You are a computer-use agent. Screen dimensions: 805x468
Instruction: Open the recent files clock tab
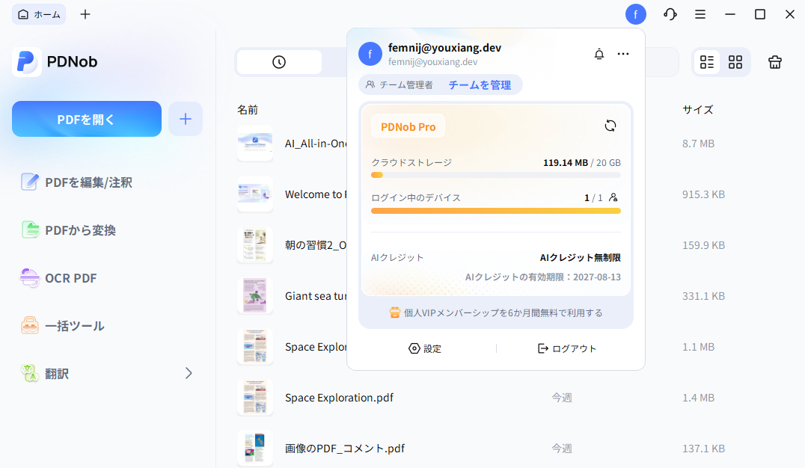[279, 62]
